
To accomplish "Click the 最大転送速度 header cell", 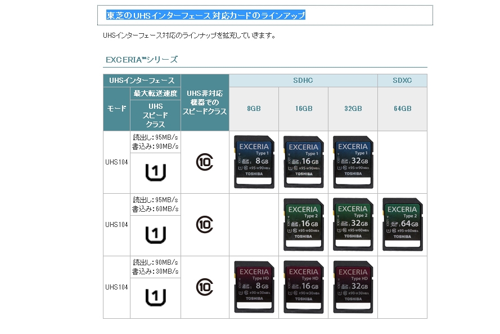I will (x=156, y=93).
